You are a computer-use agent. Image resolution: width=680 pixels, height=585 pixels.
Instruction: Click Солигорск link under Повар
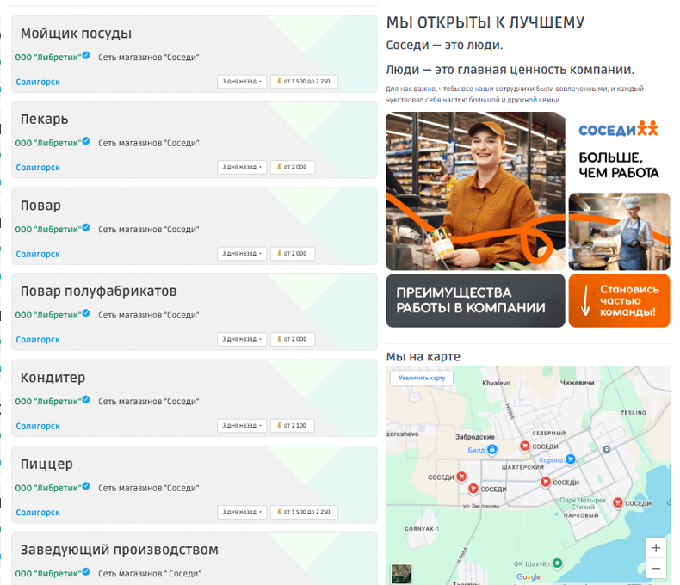38,254
